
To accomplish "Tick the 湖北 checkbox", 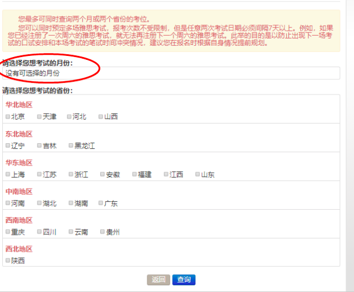I will 40,204.
